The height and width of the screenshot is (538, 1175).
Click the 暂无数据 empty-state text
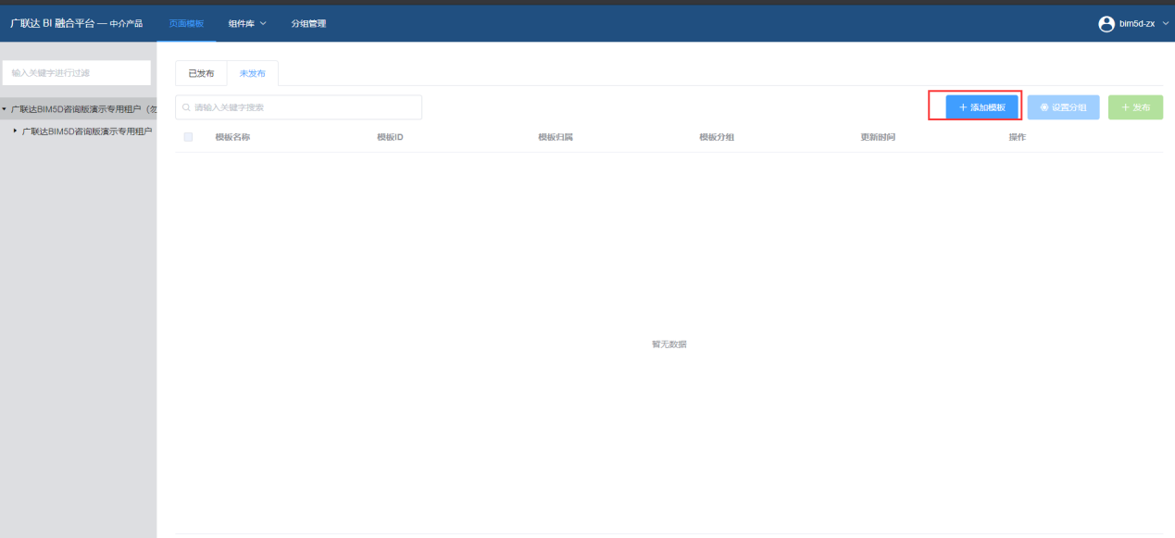[669, 344]
